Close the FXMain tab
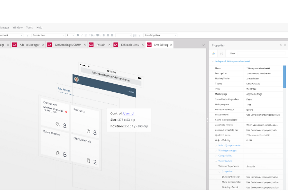The image size is (288, 191). pos(109,45)
